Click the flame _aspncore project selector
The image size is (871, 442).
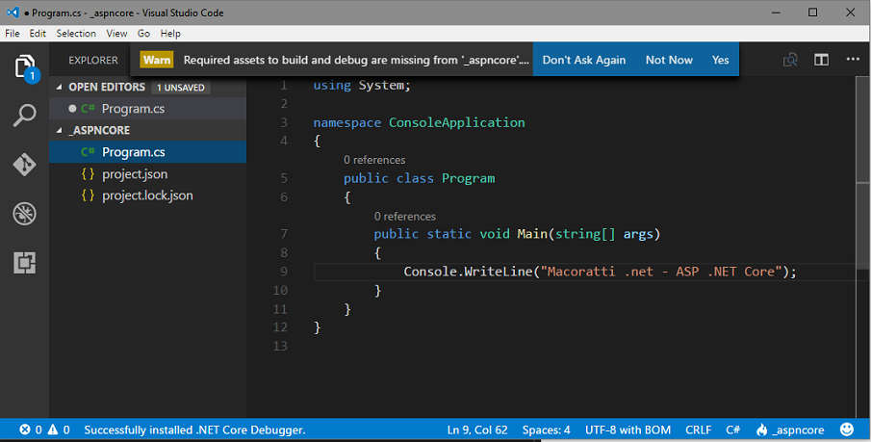(x=789, y=429)
